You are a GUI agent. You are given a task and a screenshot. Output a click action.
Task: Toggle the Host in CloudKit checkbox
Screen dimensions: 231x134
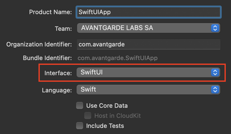pyautogui.click(x=88, y=116)
